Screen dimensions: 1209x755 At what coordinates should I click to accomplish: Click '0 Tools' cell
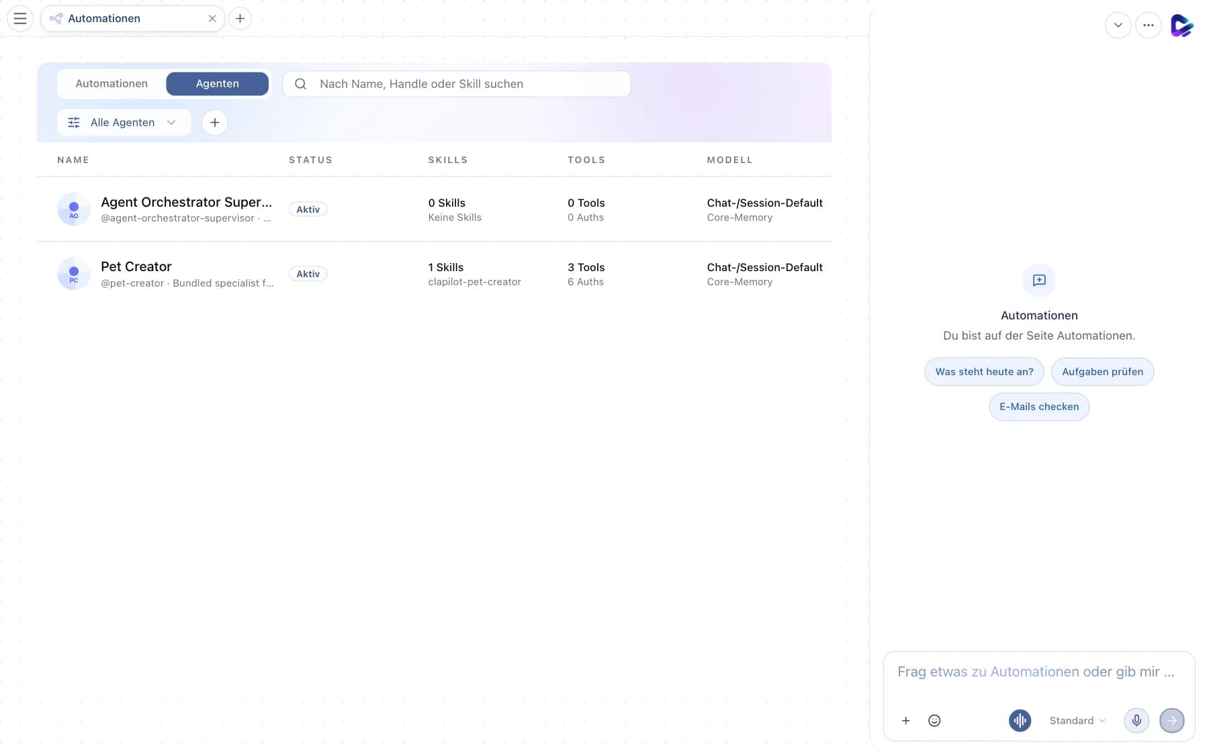coord(586,203)
